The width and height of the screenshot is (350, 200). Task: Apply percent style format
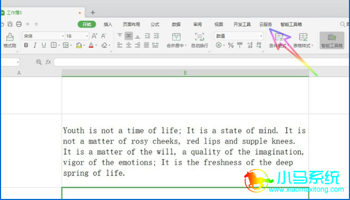pos(231,45)
